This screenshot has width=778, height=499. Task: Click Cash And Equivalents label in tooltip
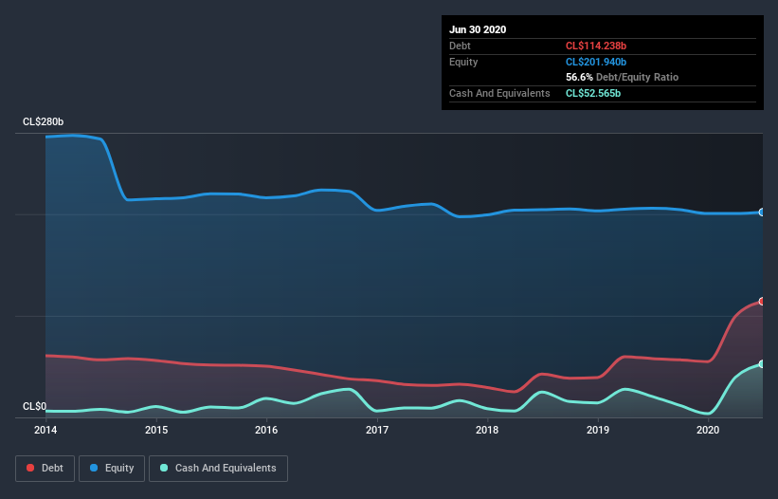(x=499, y=93)
